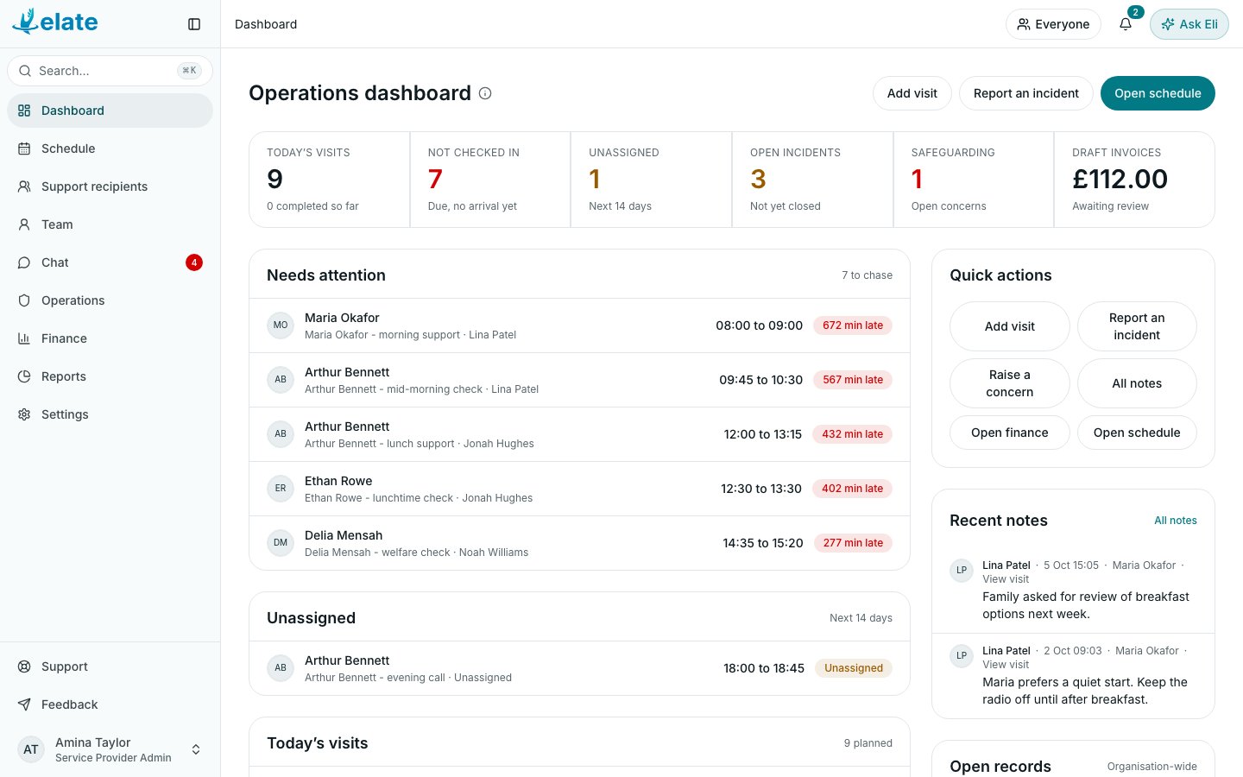Click the Chat bubble icon
Screen dimensions: 1243x777
click(x=24, y=262)
